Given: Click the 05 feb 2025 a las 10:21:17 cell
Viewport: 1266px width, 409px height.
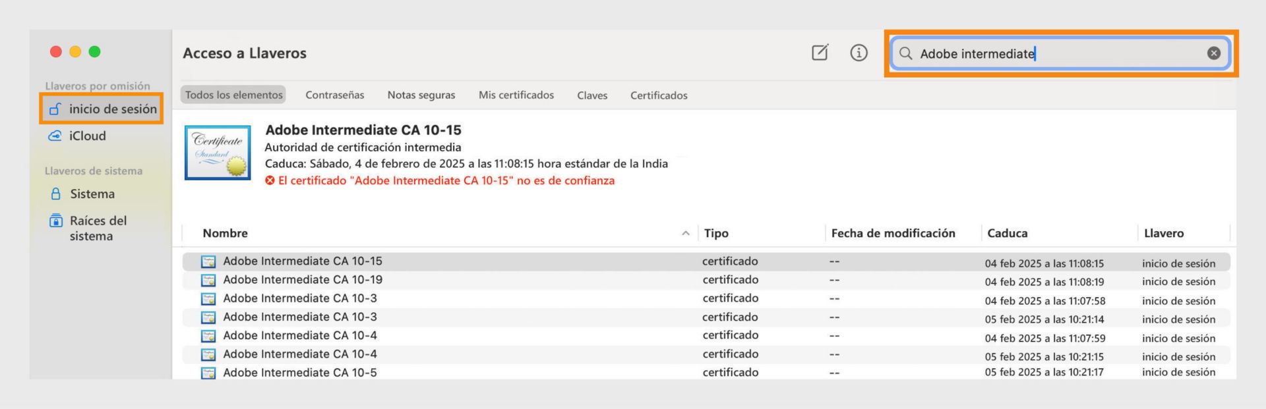Looking at the screenshot, I should (1044, 372).
